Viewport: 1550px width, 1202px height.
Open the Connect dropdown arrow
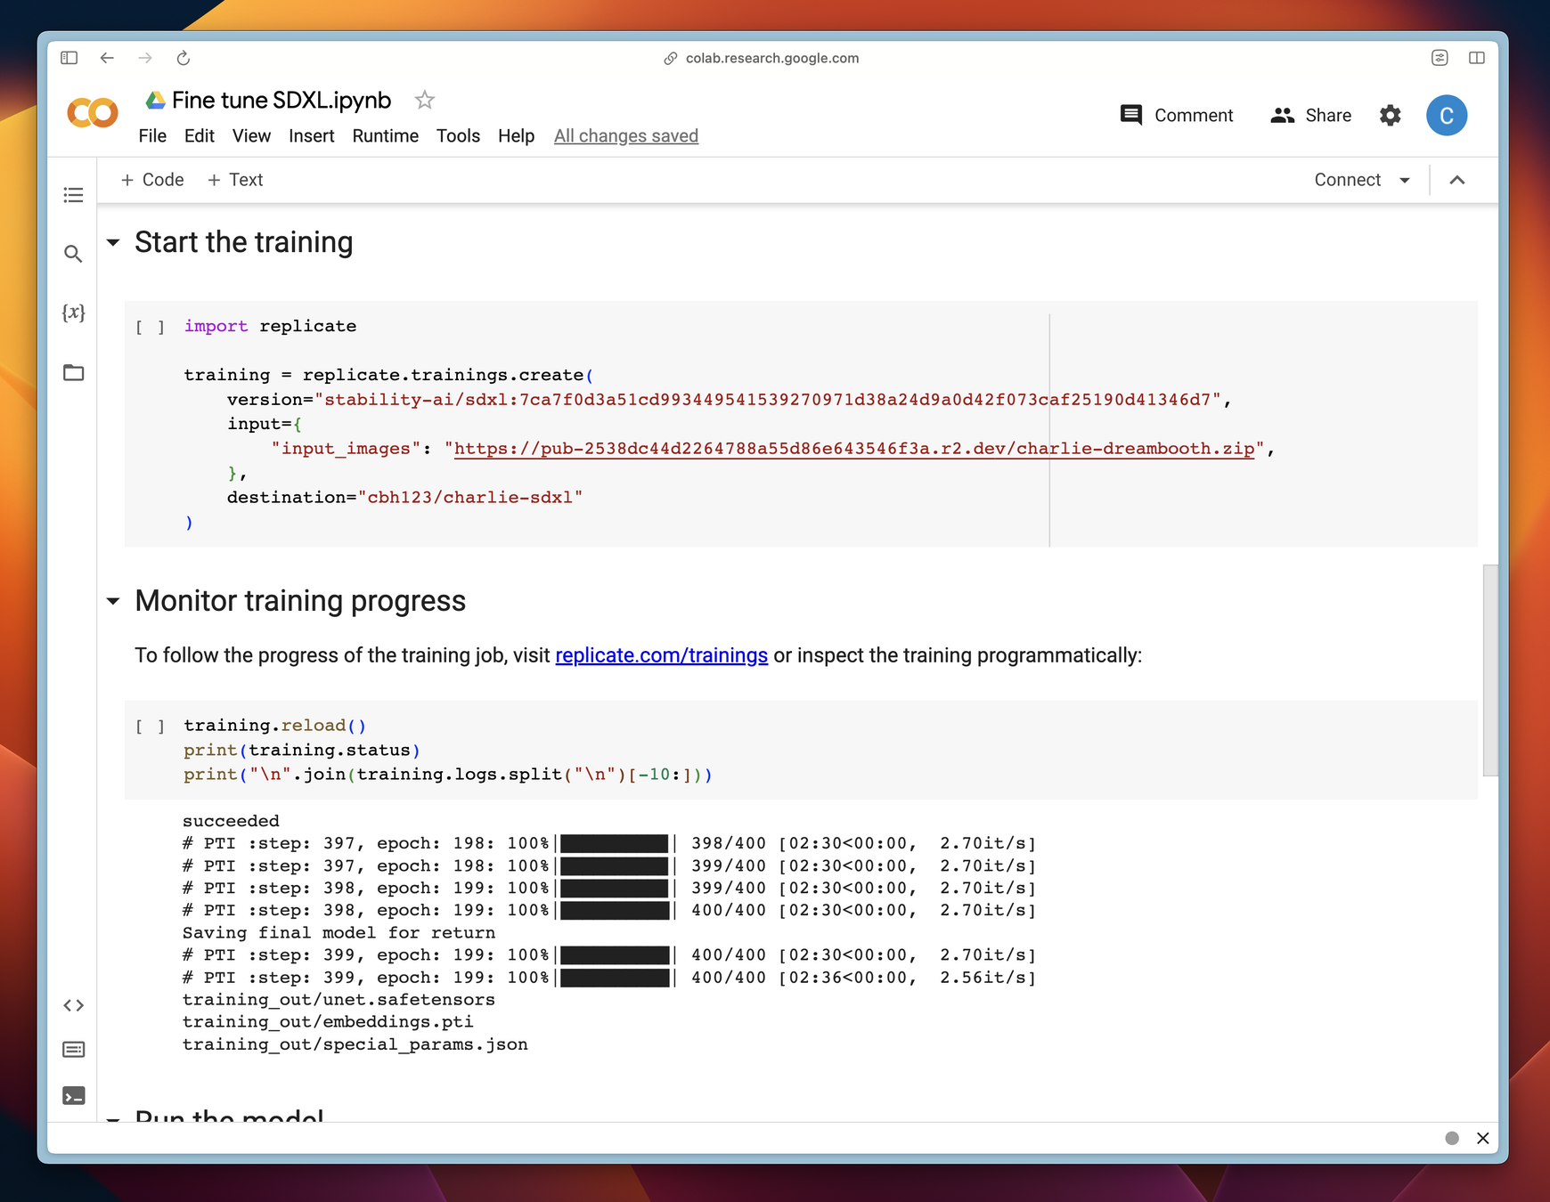point(1405,180)
